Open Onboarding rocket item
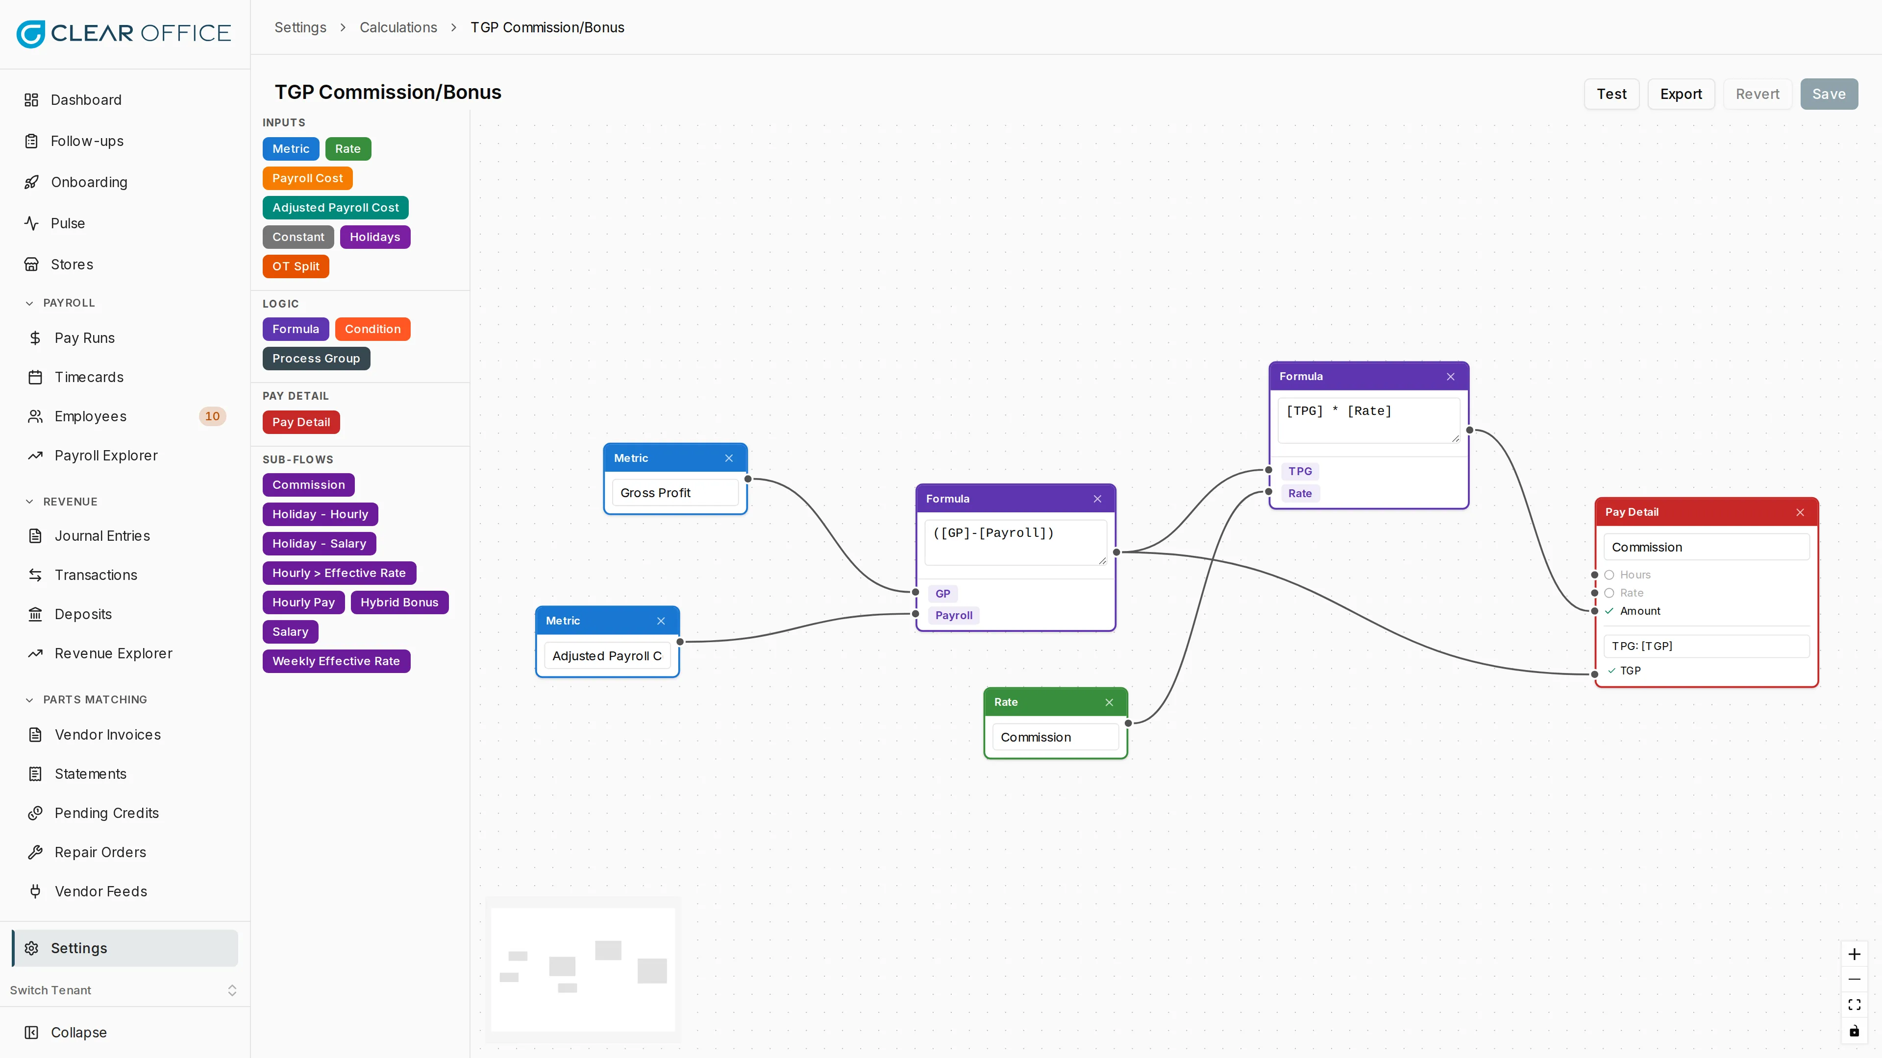The height and width of the screenshot is (1058, 1882). 125,183
